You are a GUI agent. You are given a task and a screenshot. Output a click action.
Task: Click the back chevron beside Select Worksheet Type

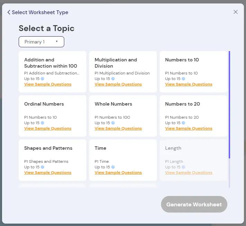(9, 12)
